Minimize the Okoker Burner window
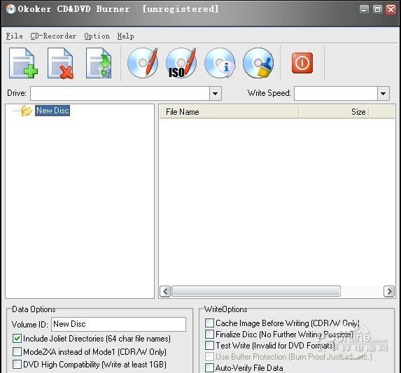 pyautogui.click(x=364, y=10)
